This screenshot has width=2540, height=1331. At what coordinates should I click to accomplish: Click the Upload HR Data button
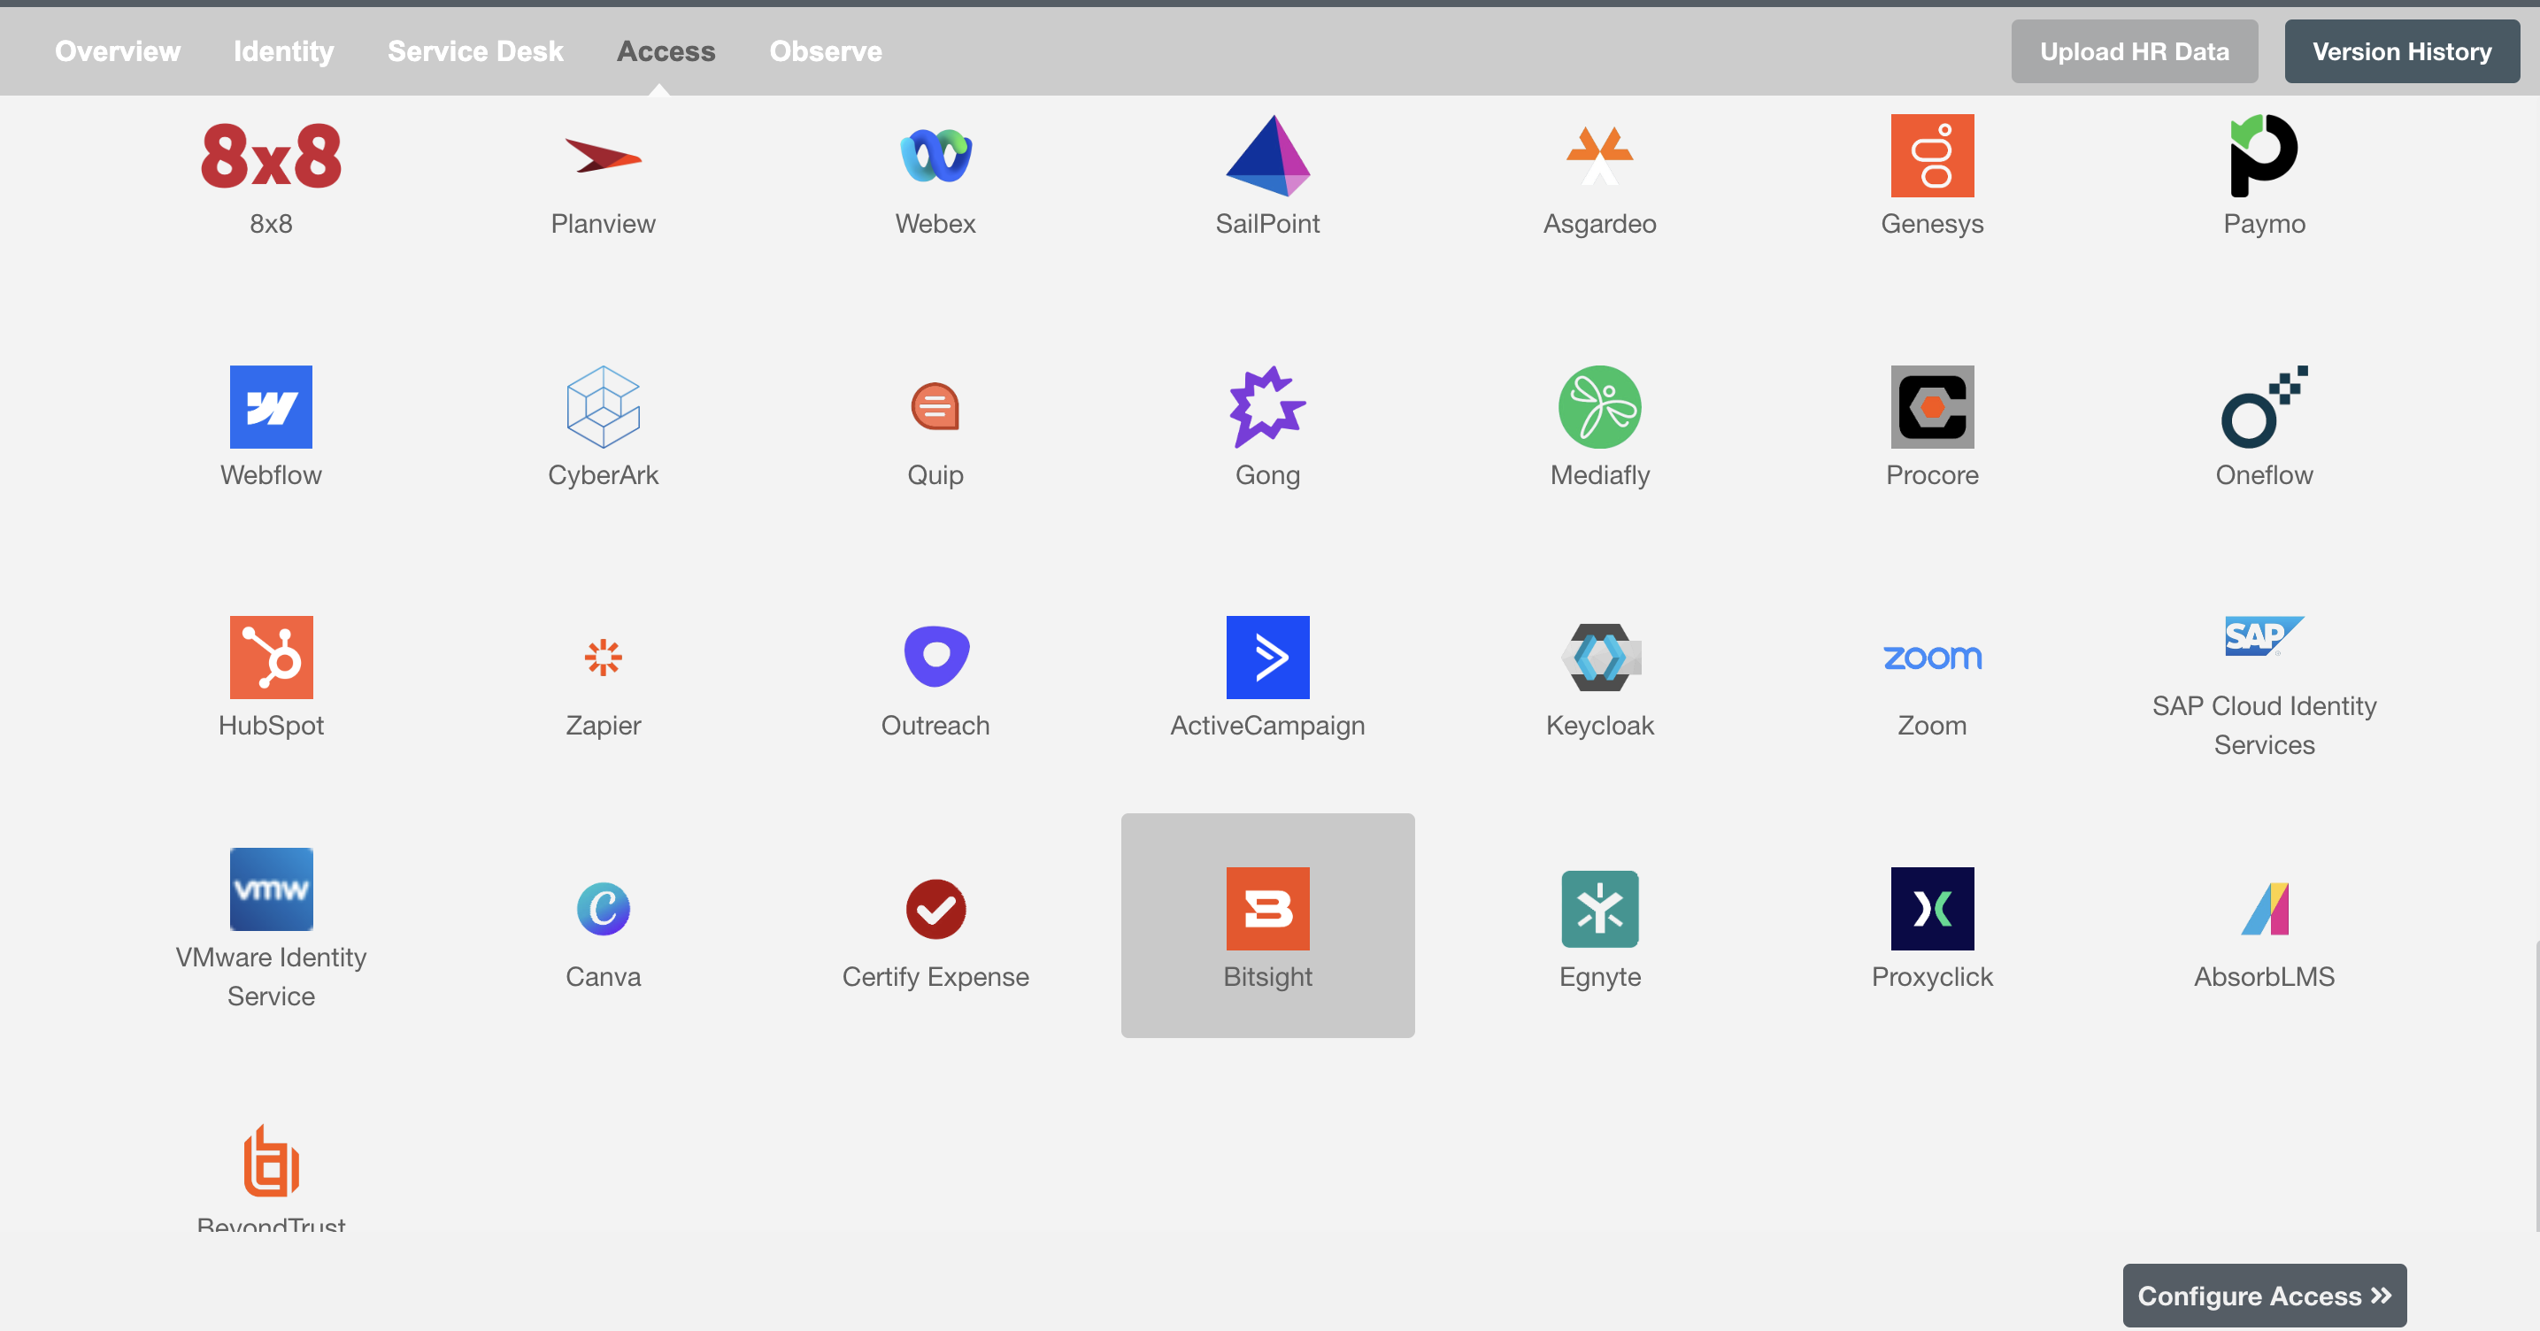pos(2134,51)
